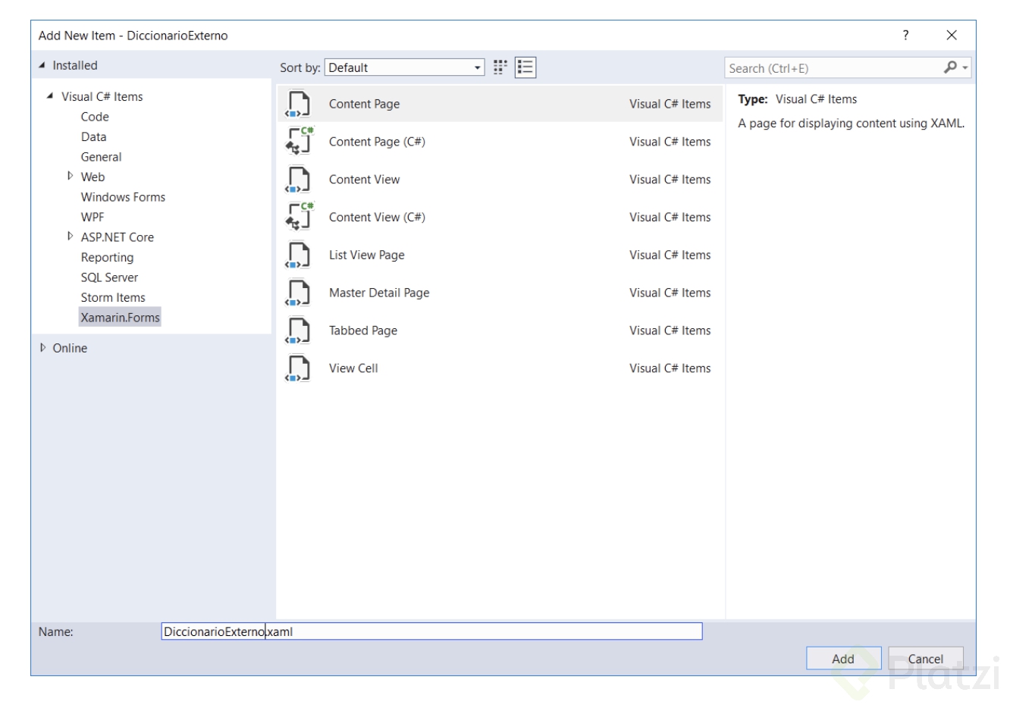The image size is (1010, 708).
Task: Click Visual C# Items type in Tabbed Page row
Action: click(670, 331)
